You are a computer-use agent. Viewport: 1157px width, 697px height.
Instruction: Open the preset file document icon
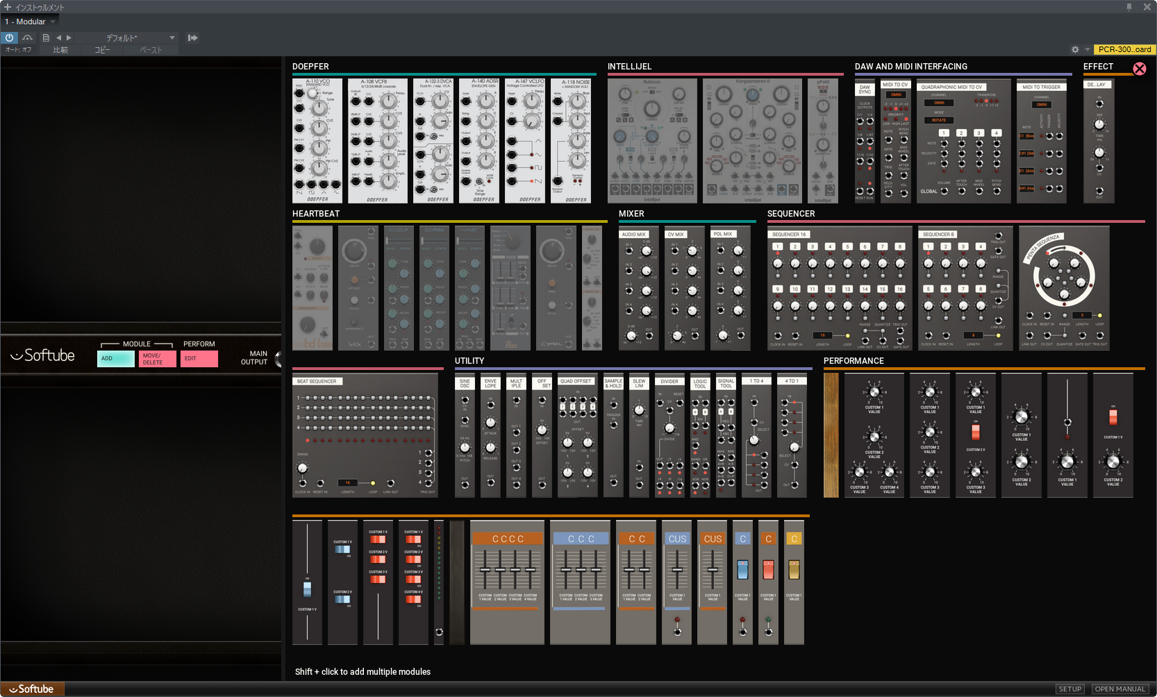point(46,37)
